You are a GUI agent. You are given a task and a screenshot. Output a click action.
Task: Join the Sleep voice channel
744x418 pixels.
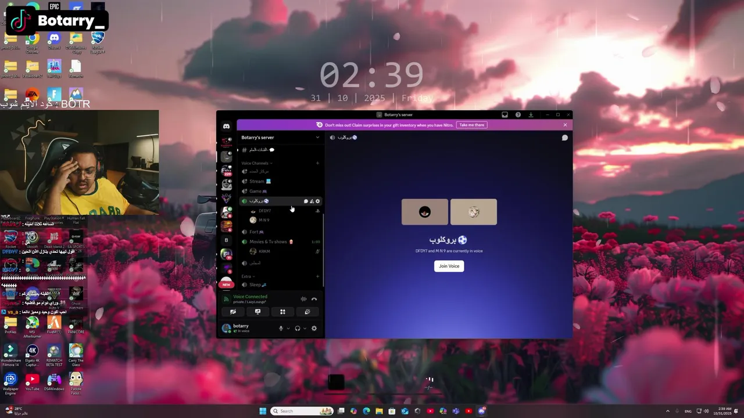[281, 284]
